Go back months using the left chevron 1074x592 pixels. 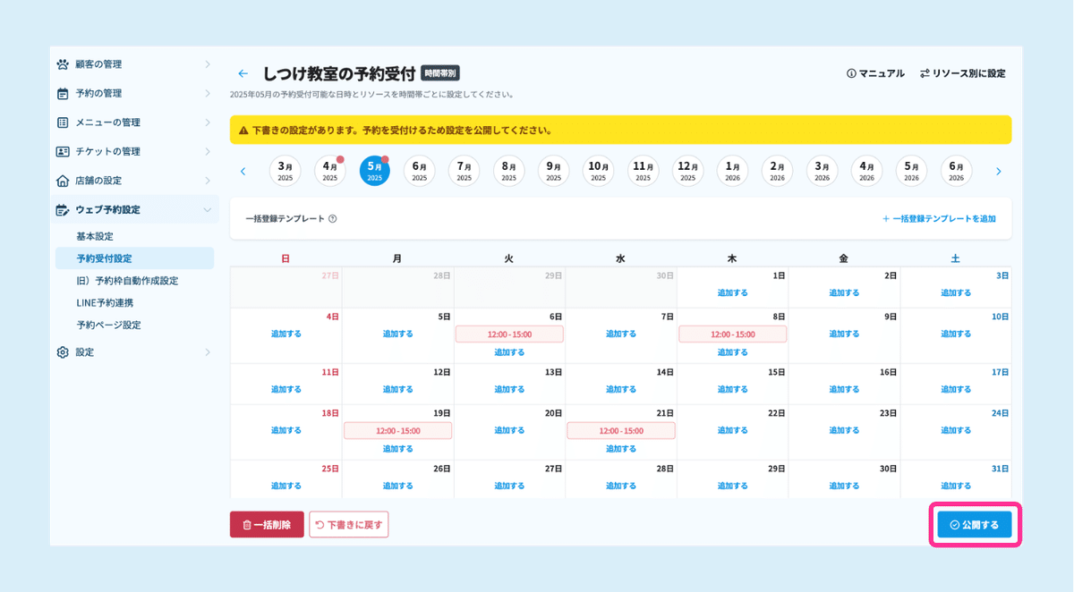243,170
